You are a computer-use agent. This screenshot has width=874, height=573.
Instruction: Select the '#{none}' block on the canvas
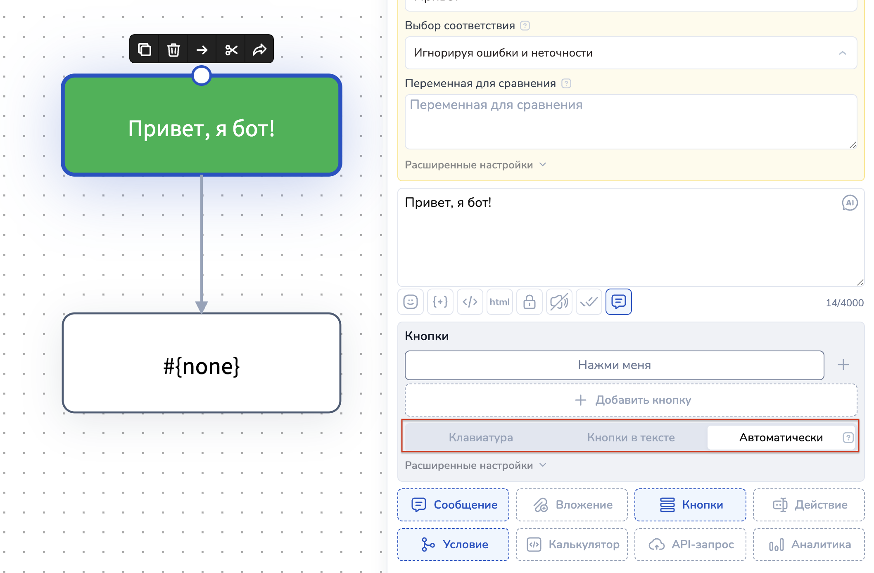202,363
